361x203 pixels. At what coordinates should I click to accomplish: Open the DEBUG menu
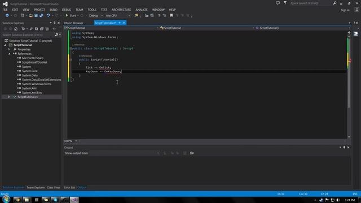click(67, 10)
